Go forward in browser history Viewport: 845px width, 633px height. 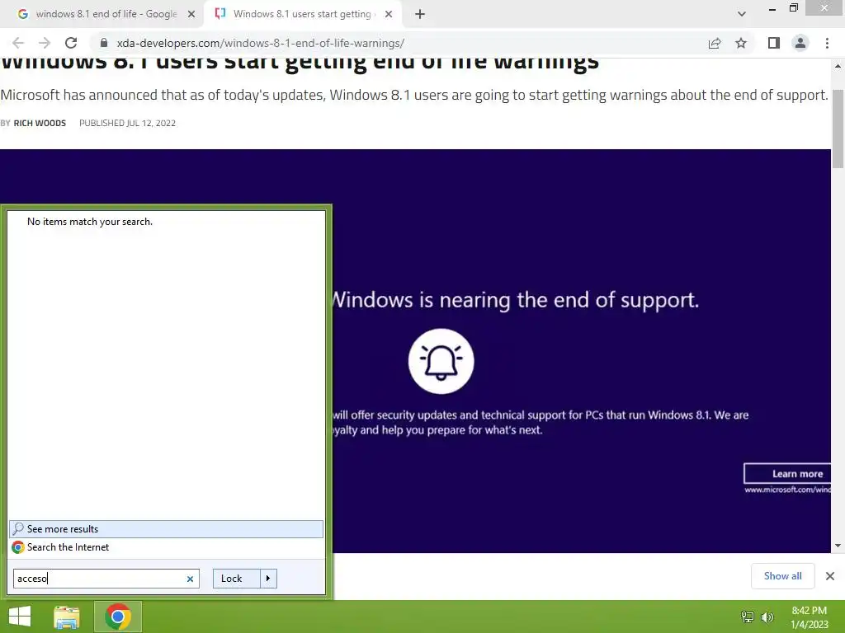click(45, 43)
